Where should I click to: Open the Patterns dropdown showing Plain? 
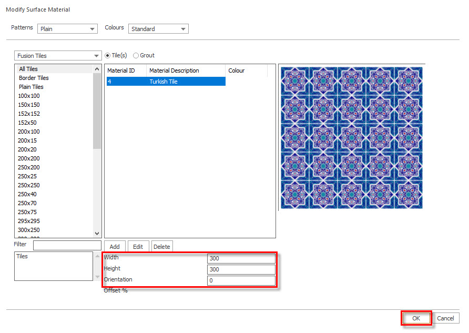tap(67, 29)
